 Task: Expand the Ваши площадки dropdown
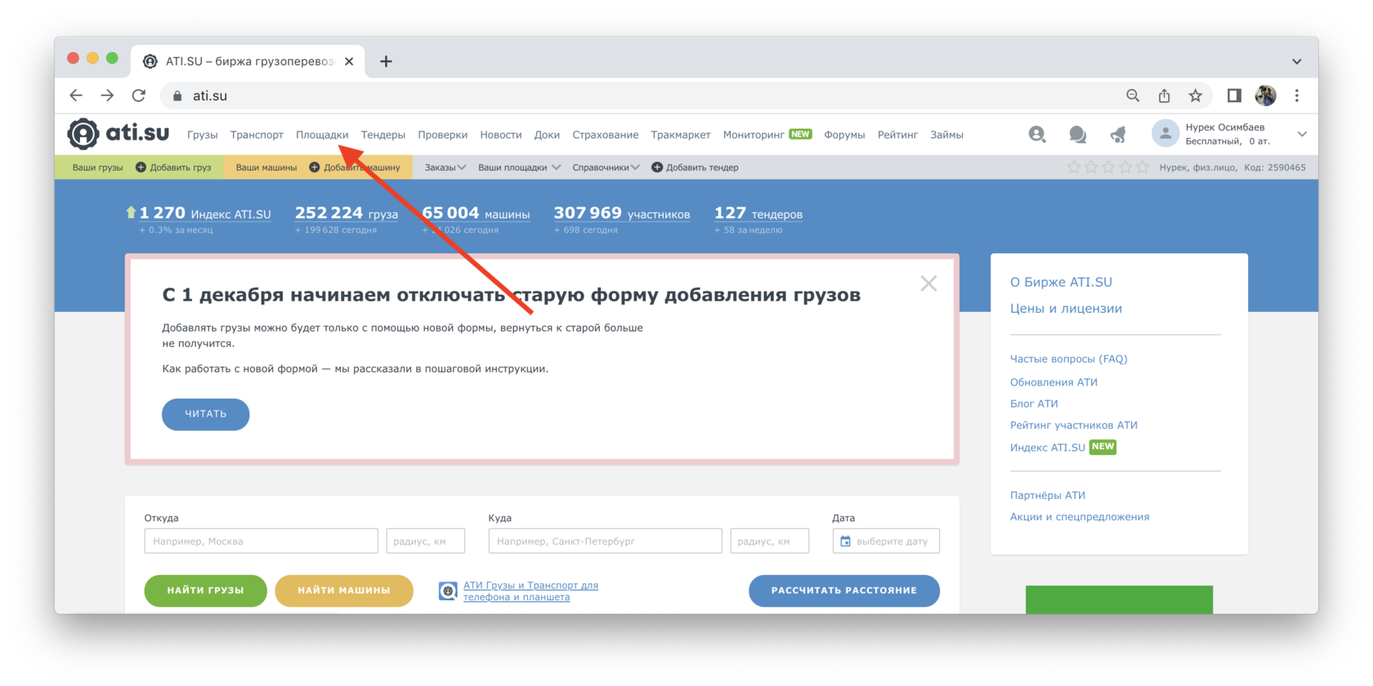[x=519, y=167]
